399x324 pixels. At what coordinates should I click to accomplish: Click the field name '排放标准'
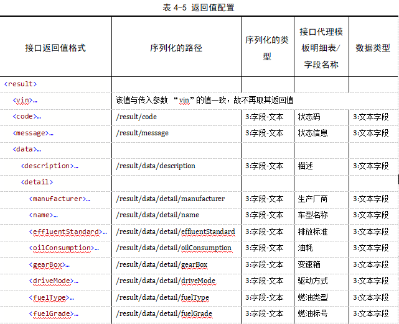coord(312,232)
